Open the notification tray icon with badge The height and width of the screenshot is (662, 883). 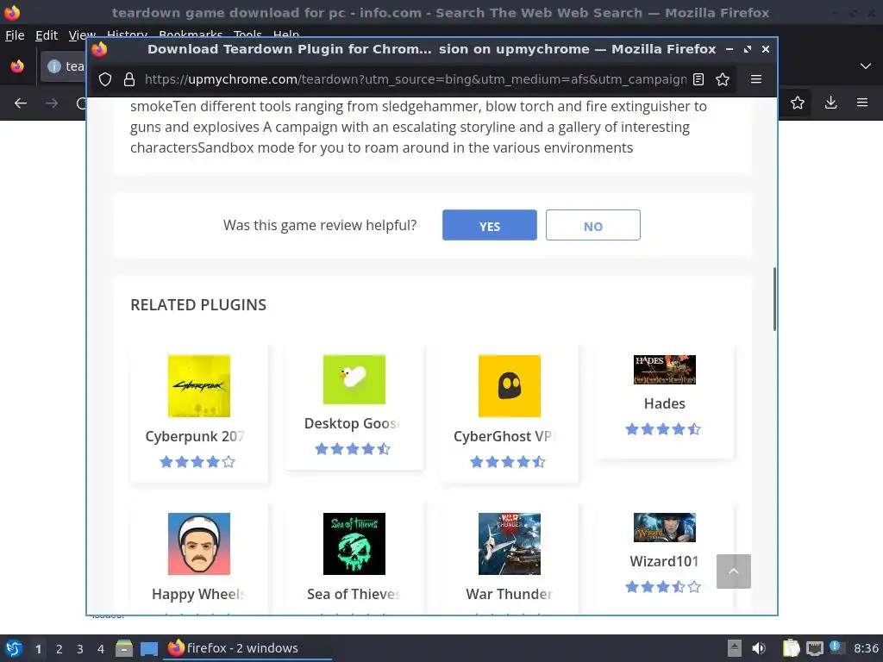[x=837, y=648]
